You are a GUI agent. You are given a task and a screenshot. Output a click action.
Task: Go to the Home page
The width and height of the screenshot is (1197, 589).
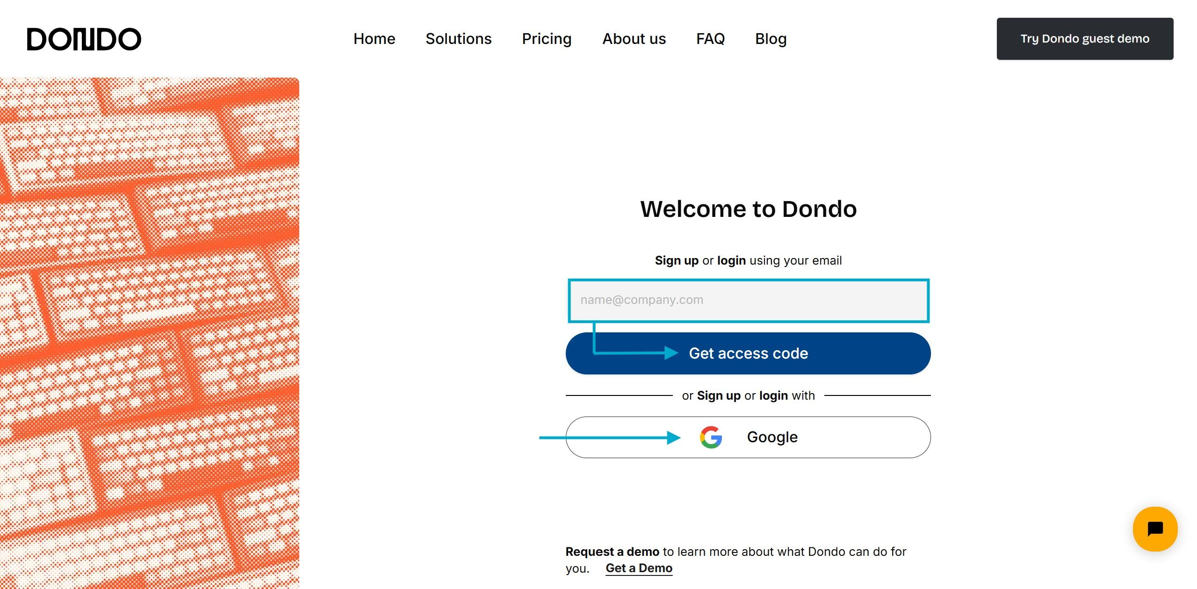point(374,39)
